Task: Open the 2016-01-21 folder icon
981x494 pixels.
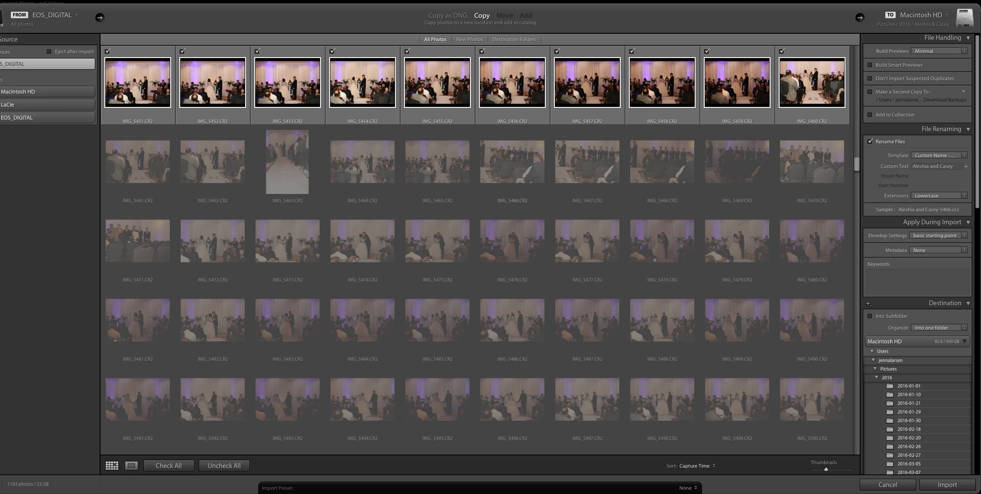Action: 890,403
